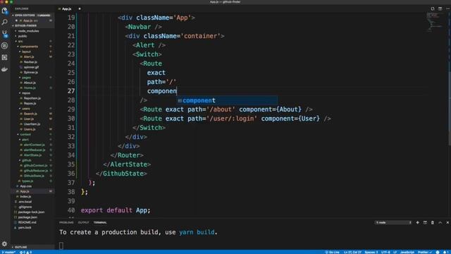The height and width of the screenshot is (254, 451).
Task: Click Ln 27, Col cursor position indicator
Action: [352, 253]
